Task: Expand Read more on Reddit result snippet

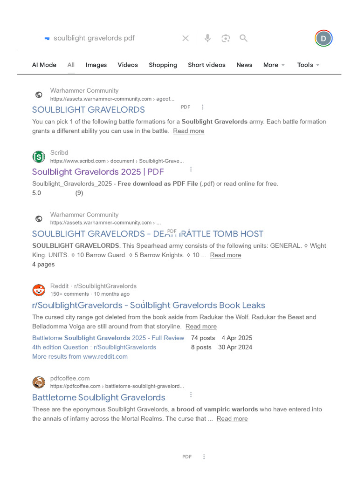Action: click(x=201, y=327)
